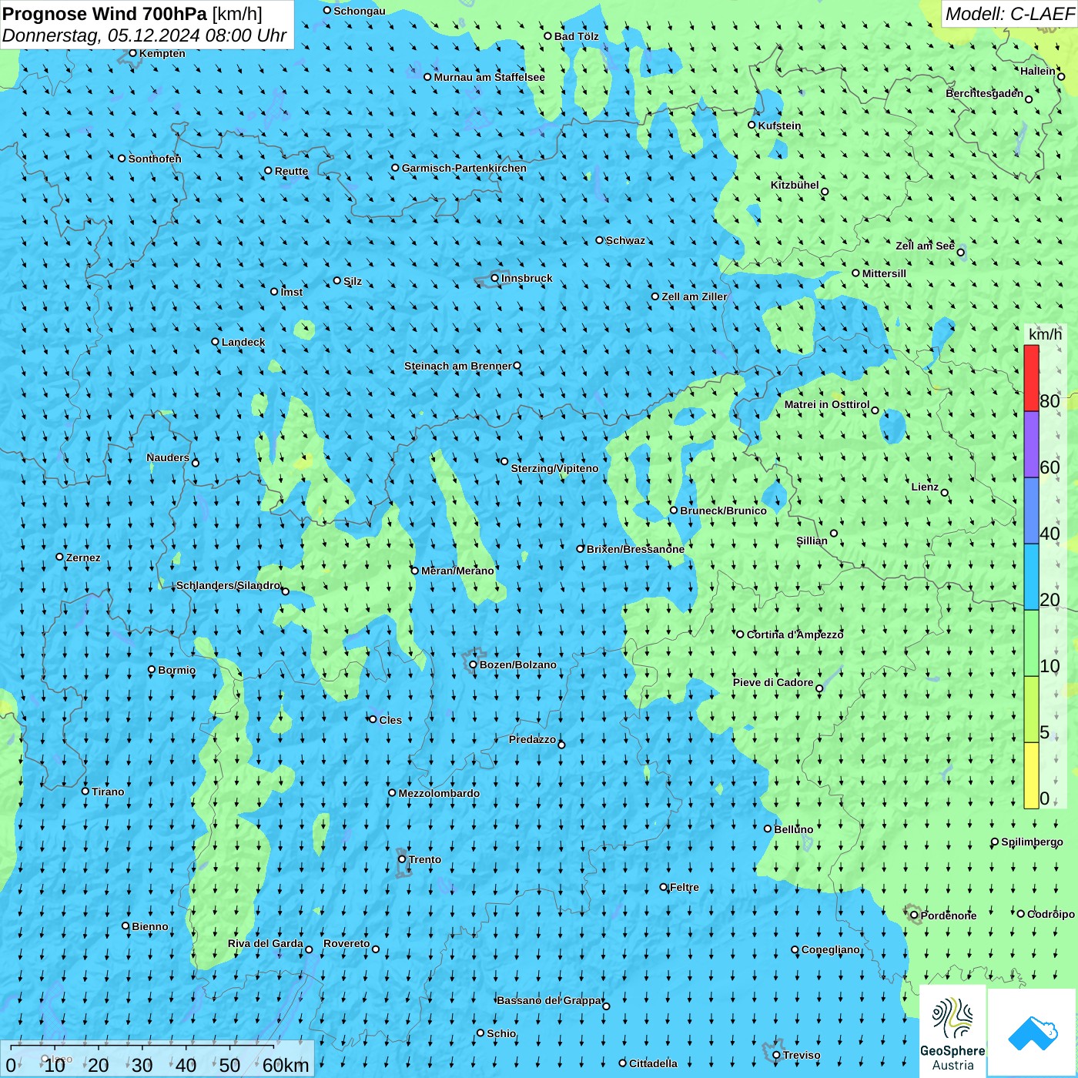Click the GeoSphere Austria logo
This screenshot has height=1078, width=1078.
click(952, 1031)
